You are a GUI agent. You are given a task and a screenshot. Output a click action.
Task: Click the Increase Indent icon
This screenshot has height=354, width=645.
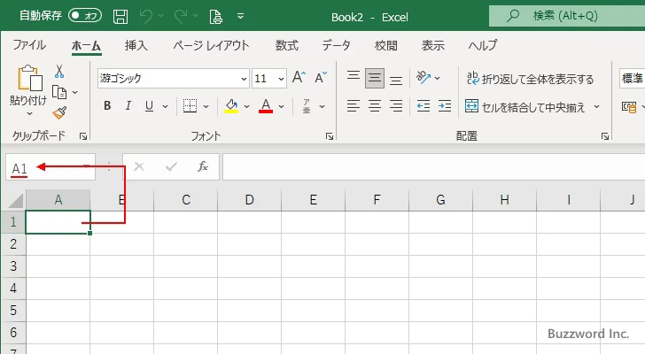445,106
